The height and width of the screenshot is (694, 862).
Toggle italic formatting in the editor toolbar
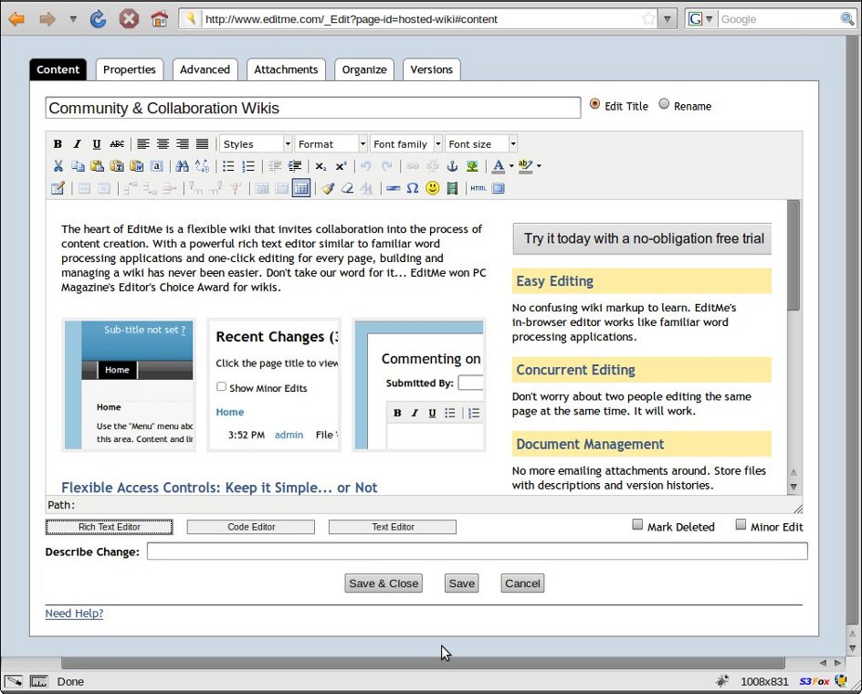pos(78,144)
